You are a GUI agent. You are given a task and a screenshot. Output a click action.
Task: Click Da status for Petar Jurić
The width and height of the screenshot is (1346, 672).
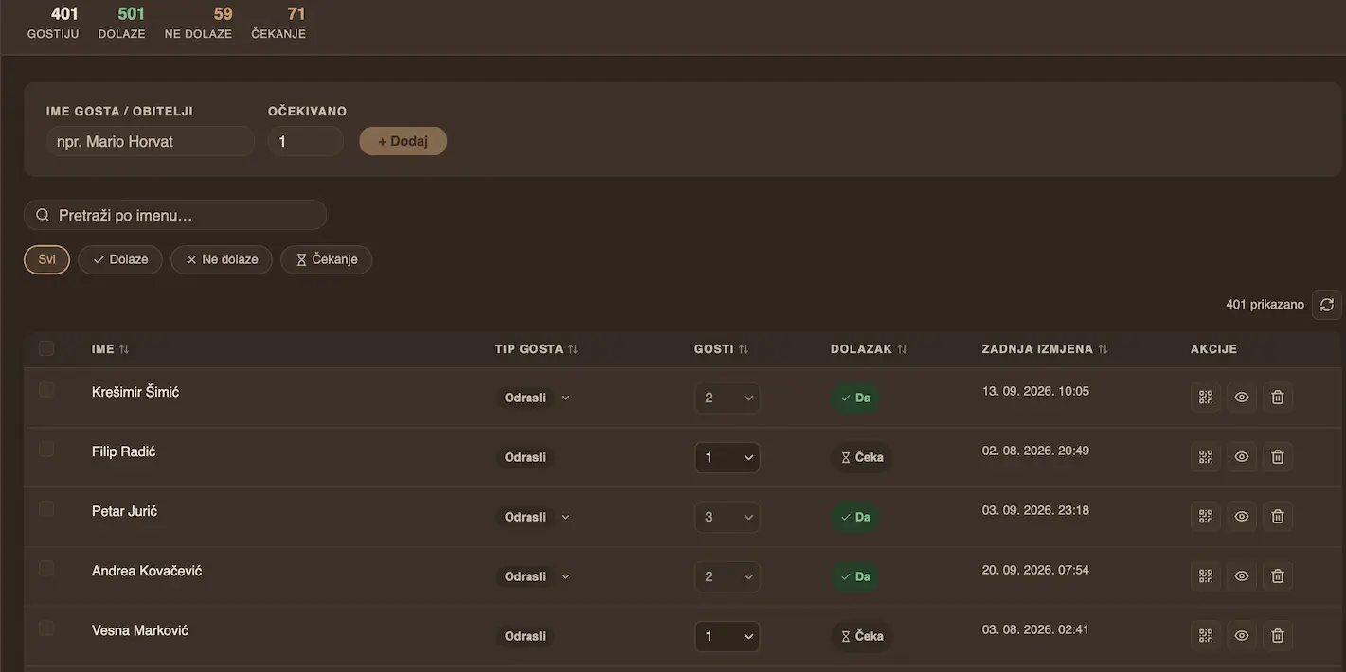(855, 517)
